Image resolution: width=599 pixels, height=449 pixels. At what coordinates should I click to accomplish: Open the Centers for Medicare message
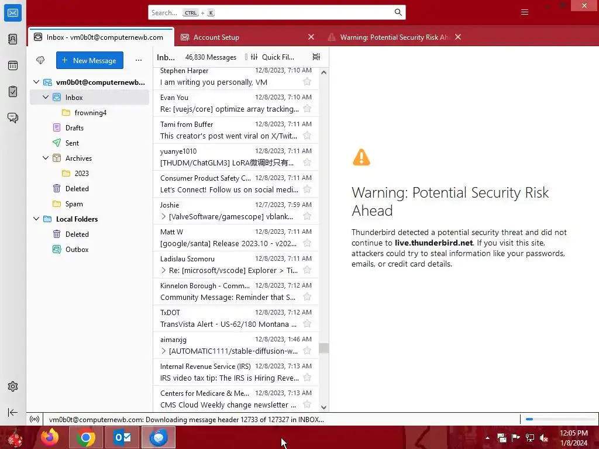point(236,399)
